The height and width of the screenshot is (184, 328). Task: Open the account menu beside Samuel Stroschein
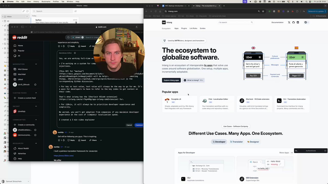pos(28,181)
